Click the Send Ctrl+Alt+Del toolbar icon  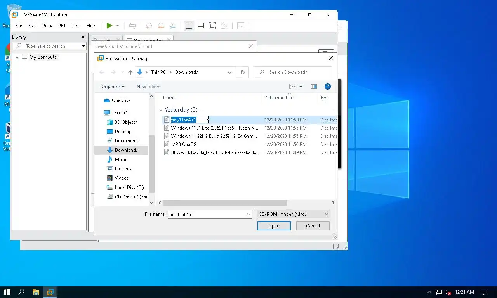click(x=132, y=26)
